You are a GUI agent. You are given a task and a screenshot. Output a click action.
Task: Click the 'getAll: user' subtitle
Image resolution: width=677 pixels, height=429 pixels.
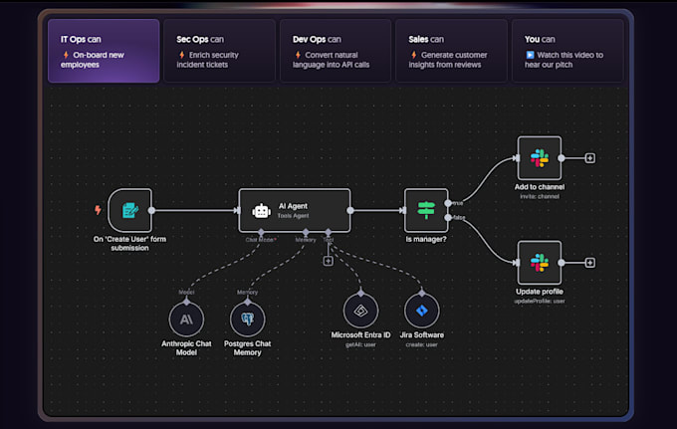click(360, 344)
